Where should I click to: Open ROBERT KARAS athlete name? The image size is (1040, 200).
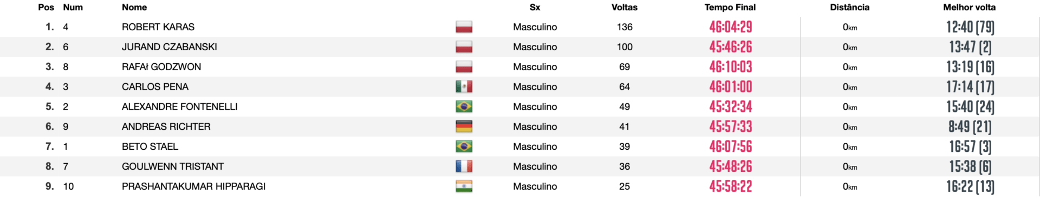click(x=158, y=27)
